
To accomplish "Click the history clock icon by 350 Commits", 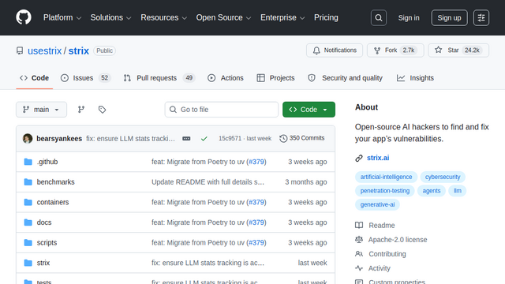I will pos(283,139).
